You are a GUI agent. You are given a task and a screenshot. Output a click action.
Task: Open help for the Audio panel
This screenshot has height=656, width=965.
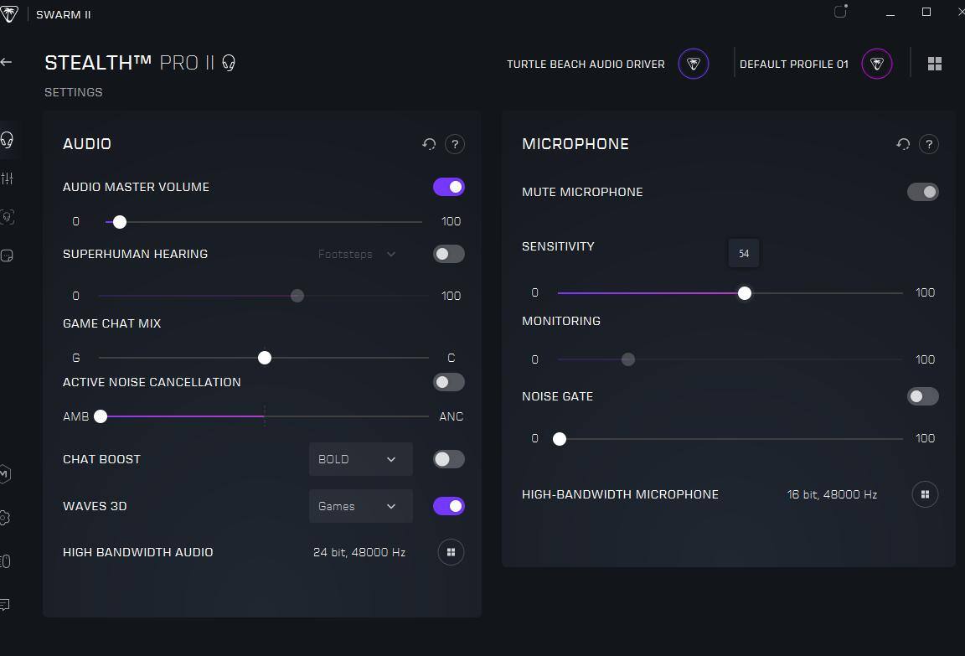455,144
